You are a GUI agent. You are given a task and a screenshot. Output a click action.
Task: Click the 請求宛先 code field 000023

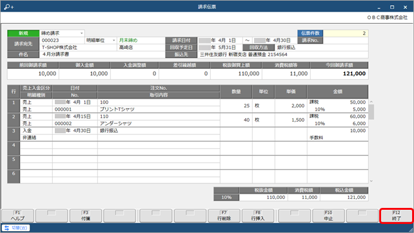point(63,41)
